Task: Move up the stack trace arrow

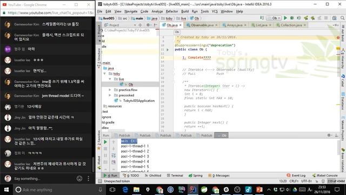Action: [114, 142]
